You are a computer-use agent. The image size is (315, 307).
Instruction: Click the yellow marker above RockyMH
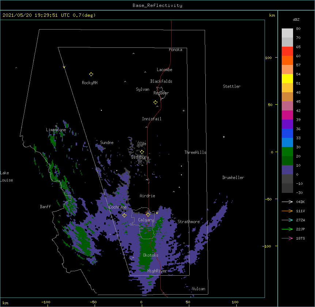tap(91, 74)
